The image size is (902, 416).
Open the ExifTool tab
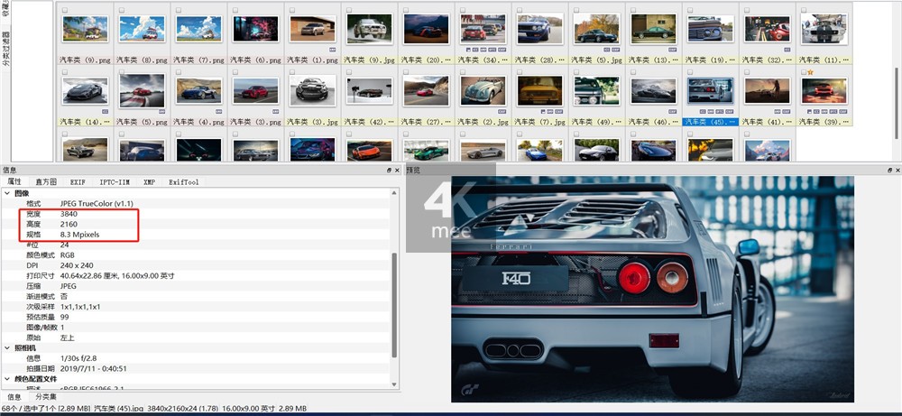click(x=184, y=181)
